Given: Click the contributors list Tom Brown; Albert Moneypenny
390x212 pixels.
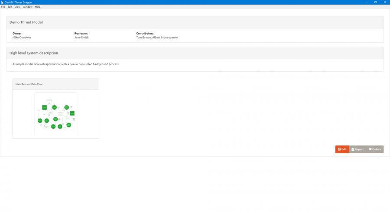Looking at the screenshot, I should click(x=157, y=38).
